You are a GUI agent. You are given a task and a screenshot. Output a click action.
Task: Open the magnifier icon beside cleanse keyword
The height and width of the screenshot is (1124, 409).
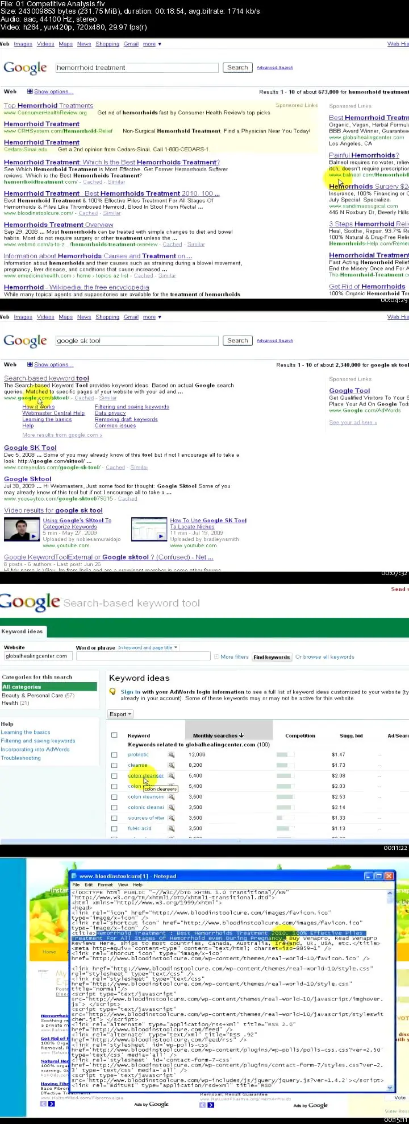point(171,765)
